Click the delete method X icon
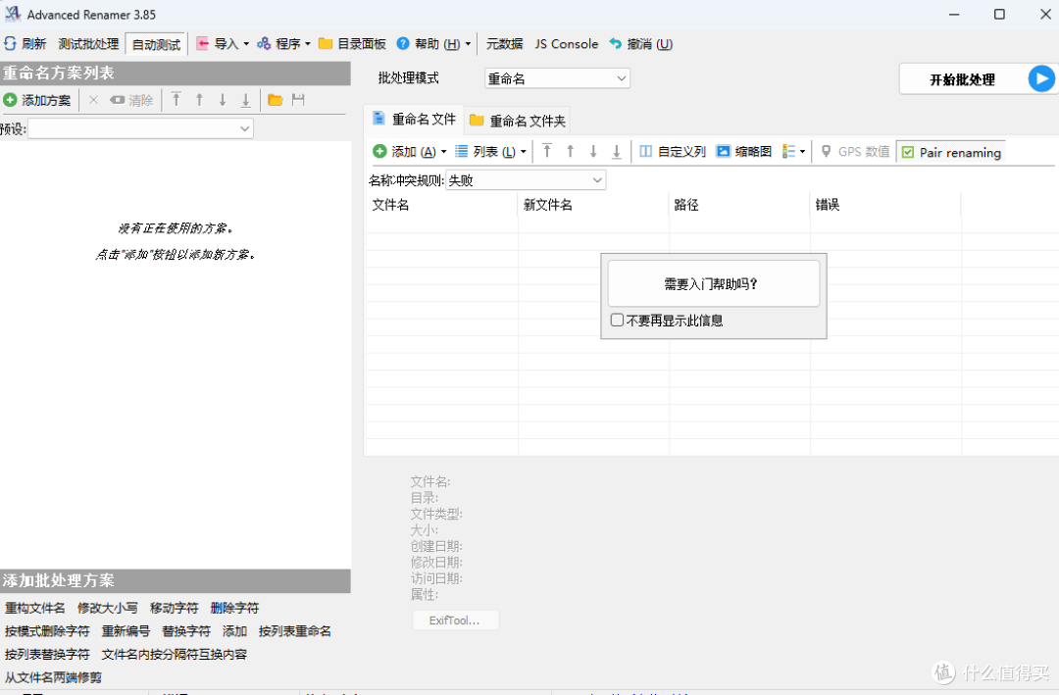This screenshot has width=1059, height=695. 94,100
